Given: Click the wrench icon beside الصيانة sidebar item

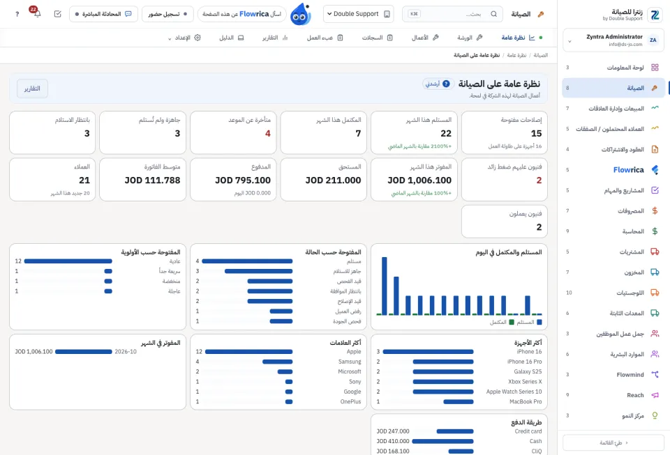Looking at the screenshot, I should click(x=655, y=88).
